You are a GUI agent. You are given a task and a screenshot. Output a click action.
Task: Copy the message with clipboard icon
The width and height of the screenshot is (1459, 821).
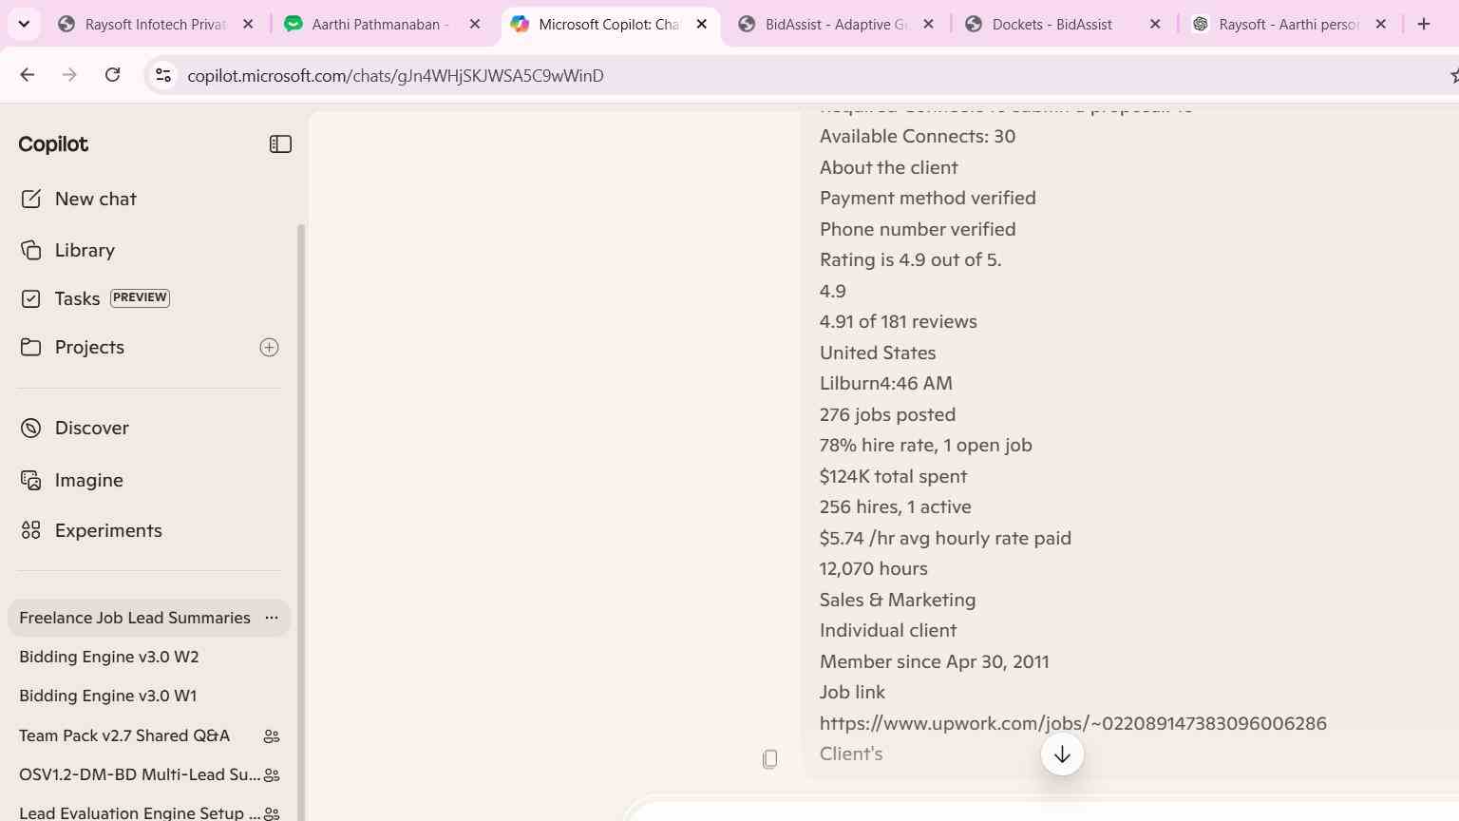point(770,758)
